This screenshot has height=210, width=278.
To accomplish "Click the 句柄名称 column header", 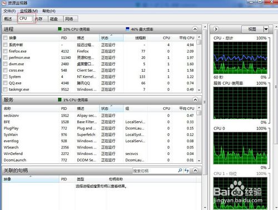I will pyautogui.click(x=116, y=179).
